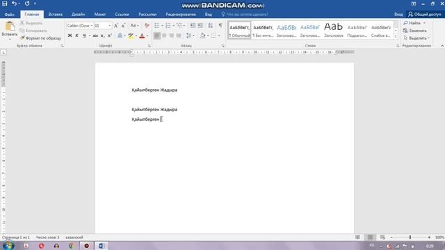Apply text effects using the glowing A icon

[x=120, y=35]
